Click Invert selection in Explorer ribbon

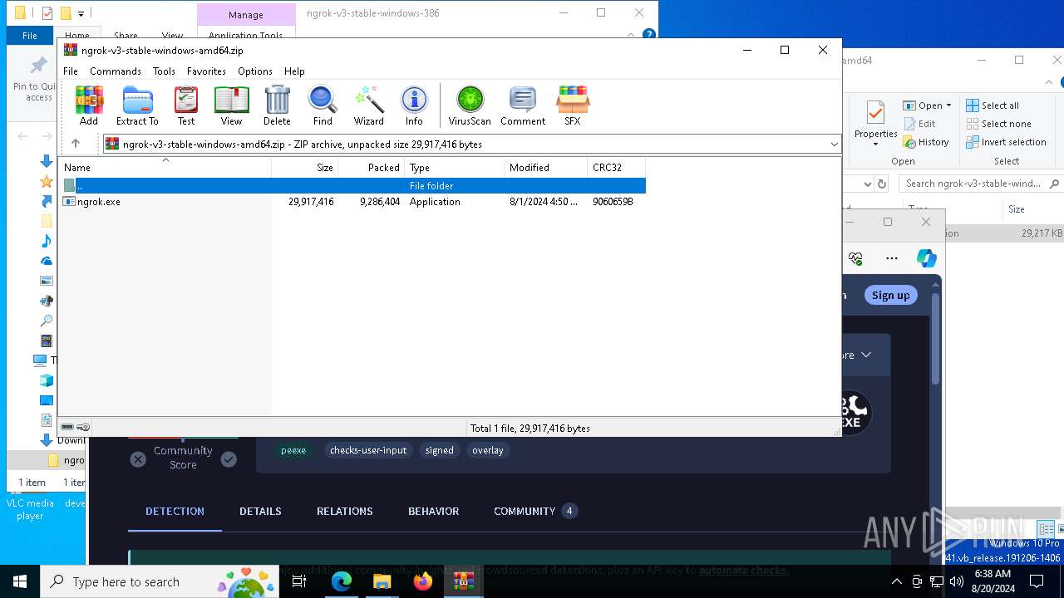pyautogui.click(x=1006, y=142)
